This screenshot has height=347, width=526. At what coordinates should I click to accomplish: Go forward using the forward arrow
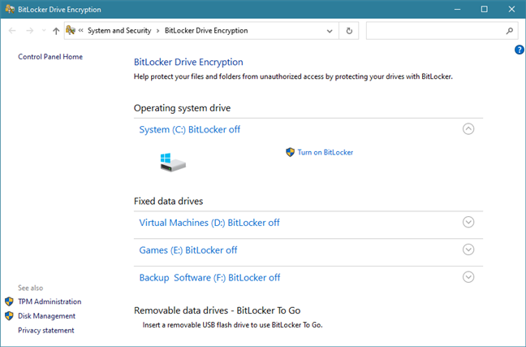pos(30,31)
